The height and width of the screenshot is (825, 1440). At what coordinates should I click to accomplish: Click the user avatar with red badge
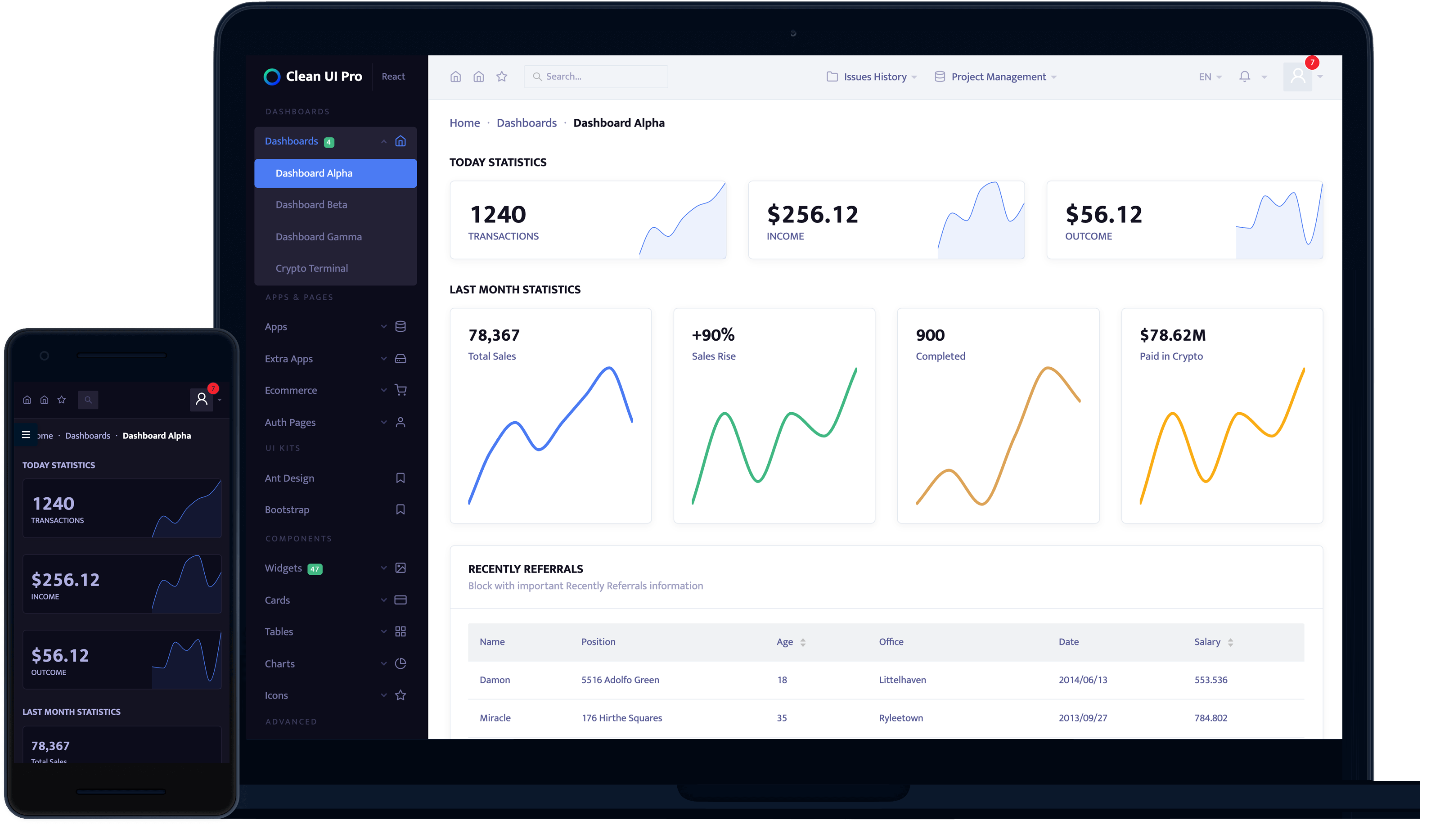tap(1297, 77)
